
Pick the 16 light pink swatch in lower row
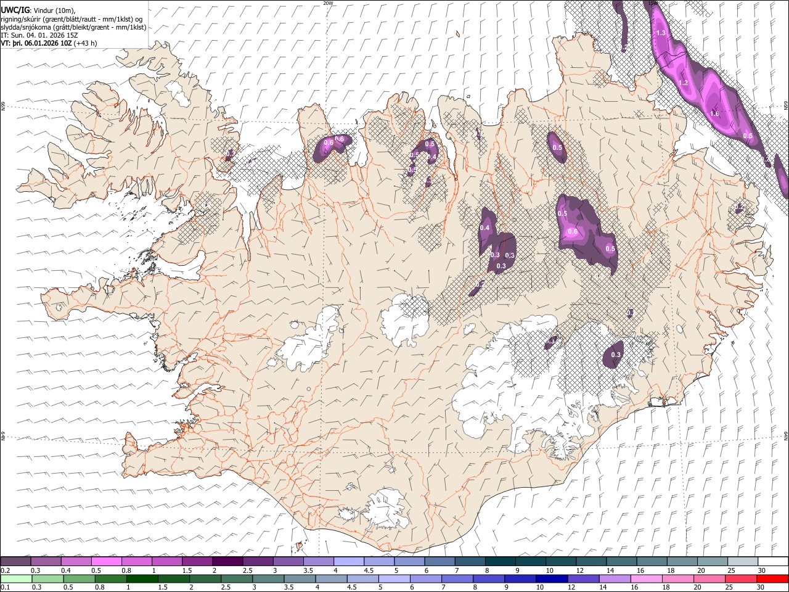point(647,578)
